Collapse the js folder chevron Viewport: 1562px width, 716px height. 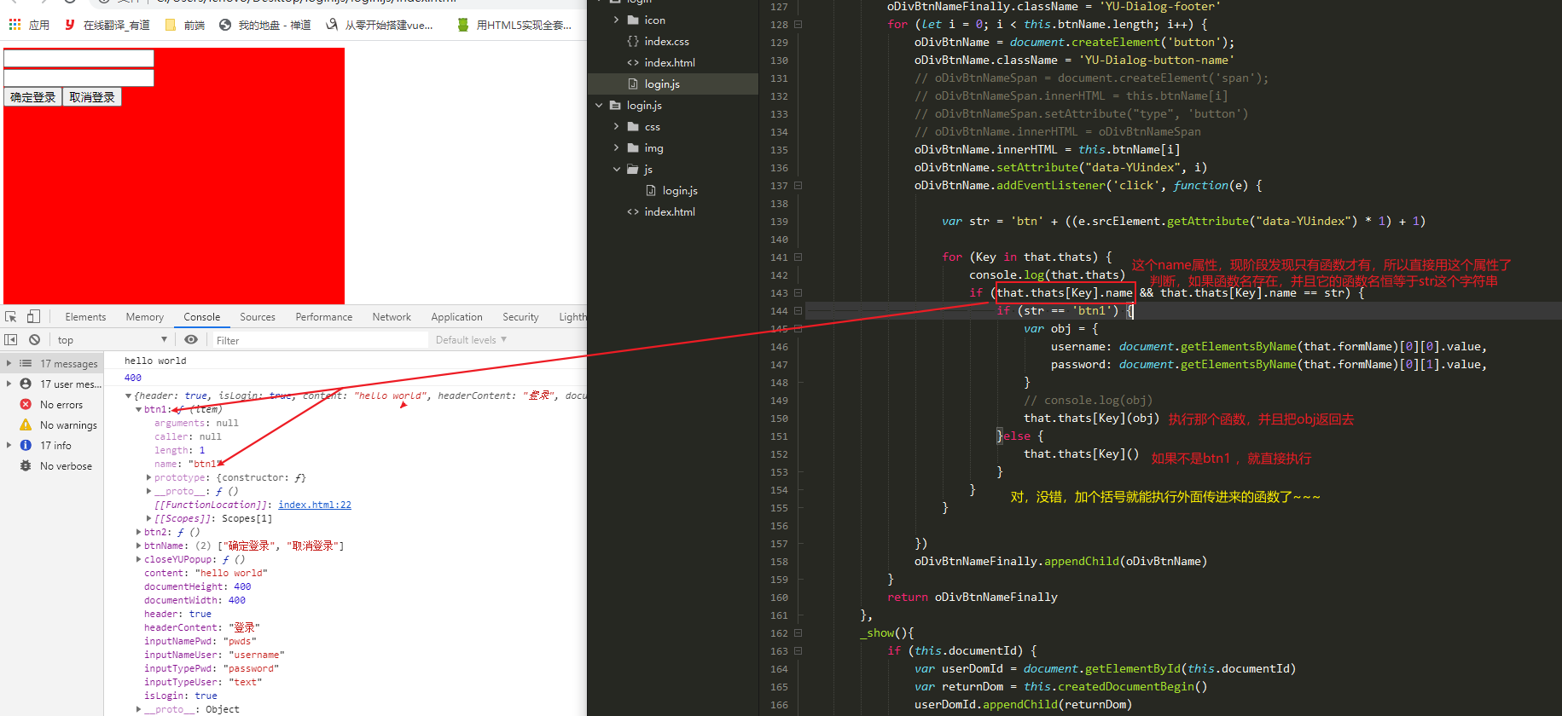click(x=616, y=169)
